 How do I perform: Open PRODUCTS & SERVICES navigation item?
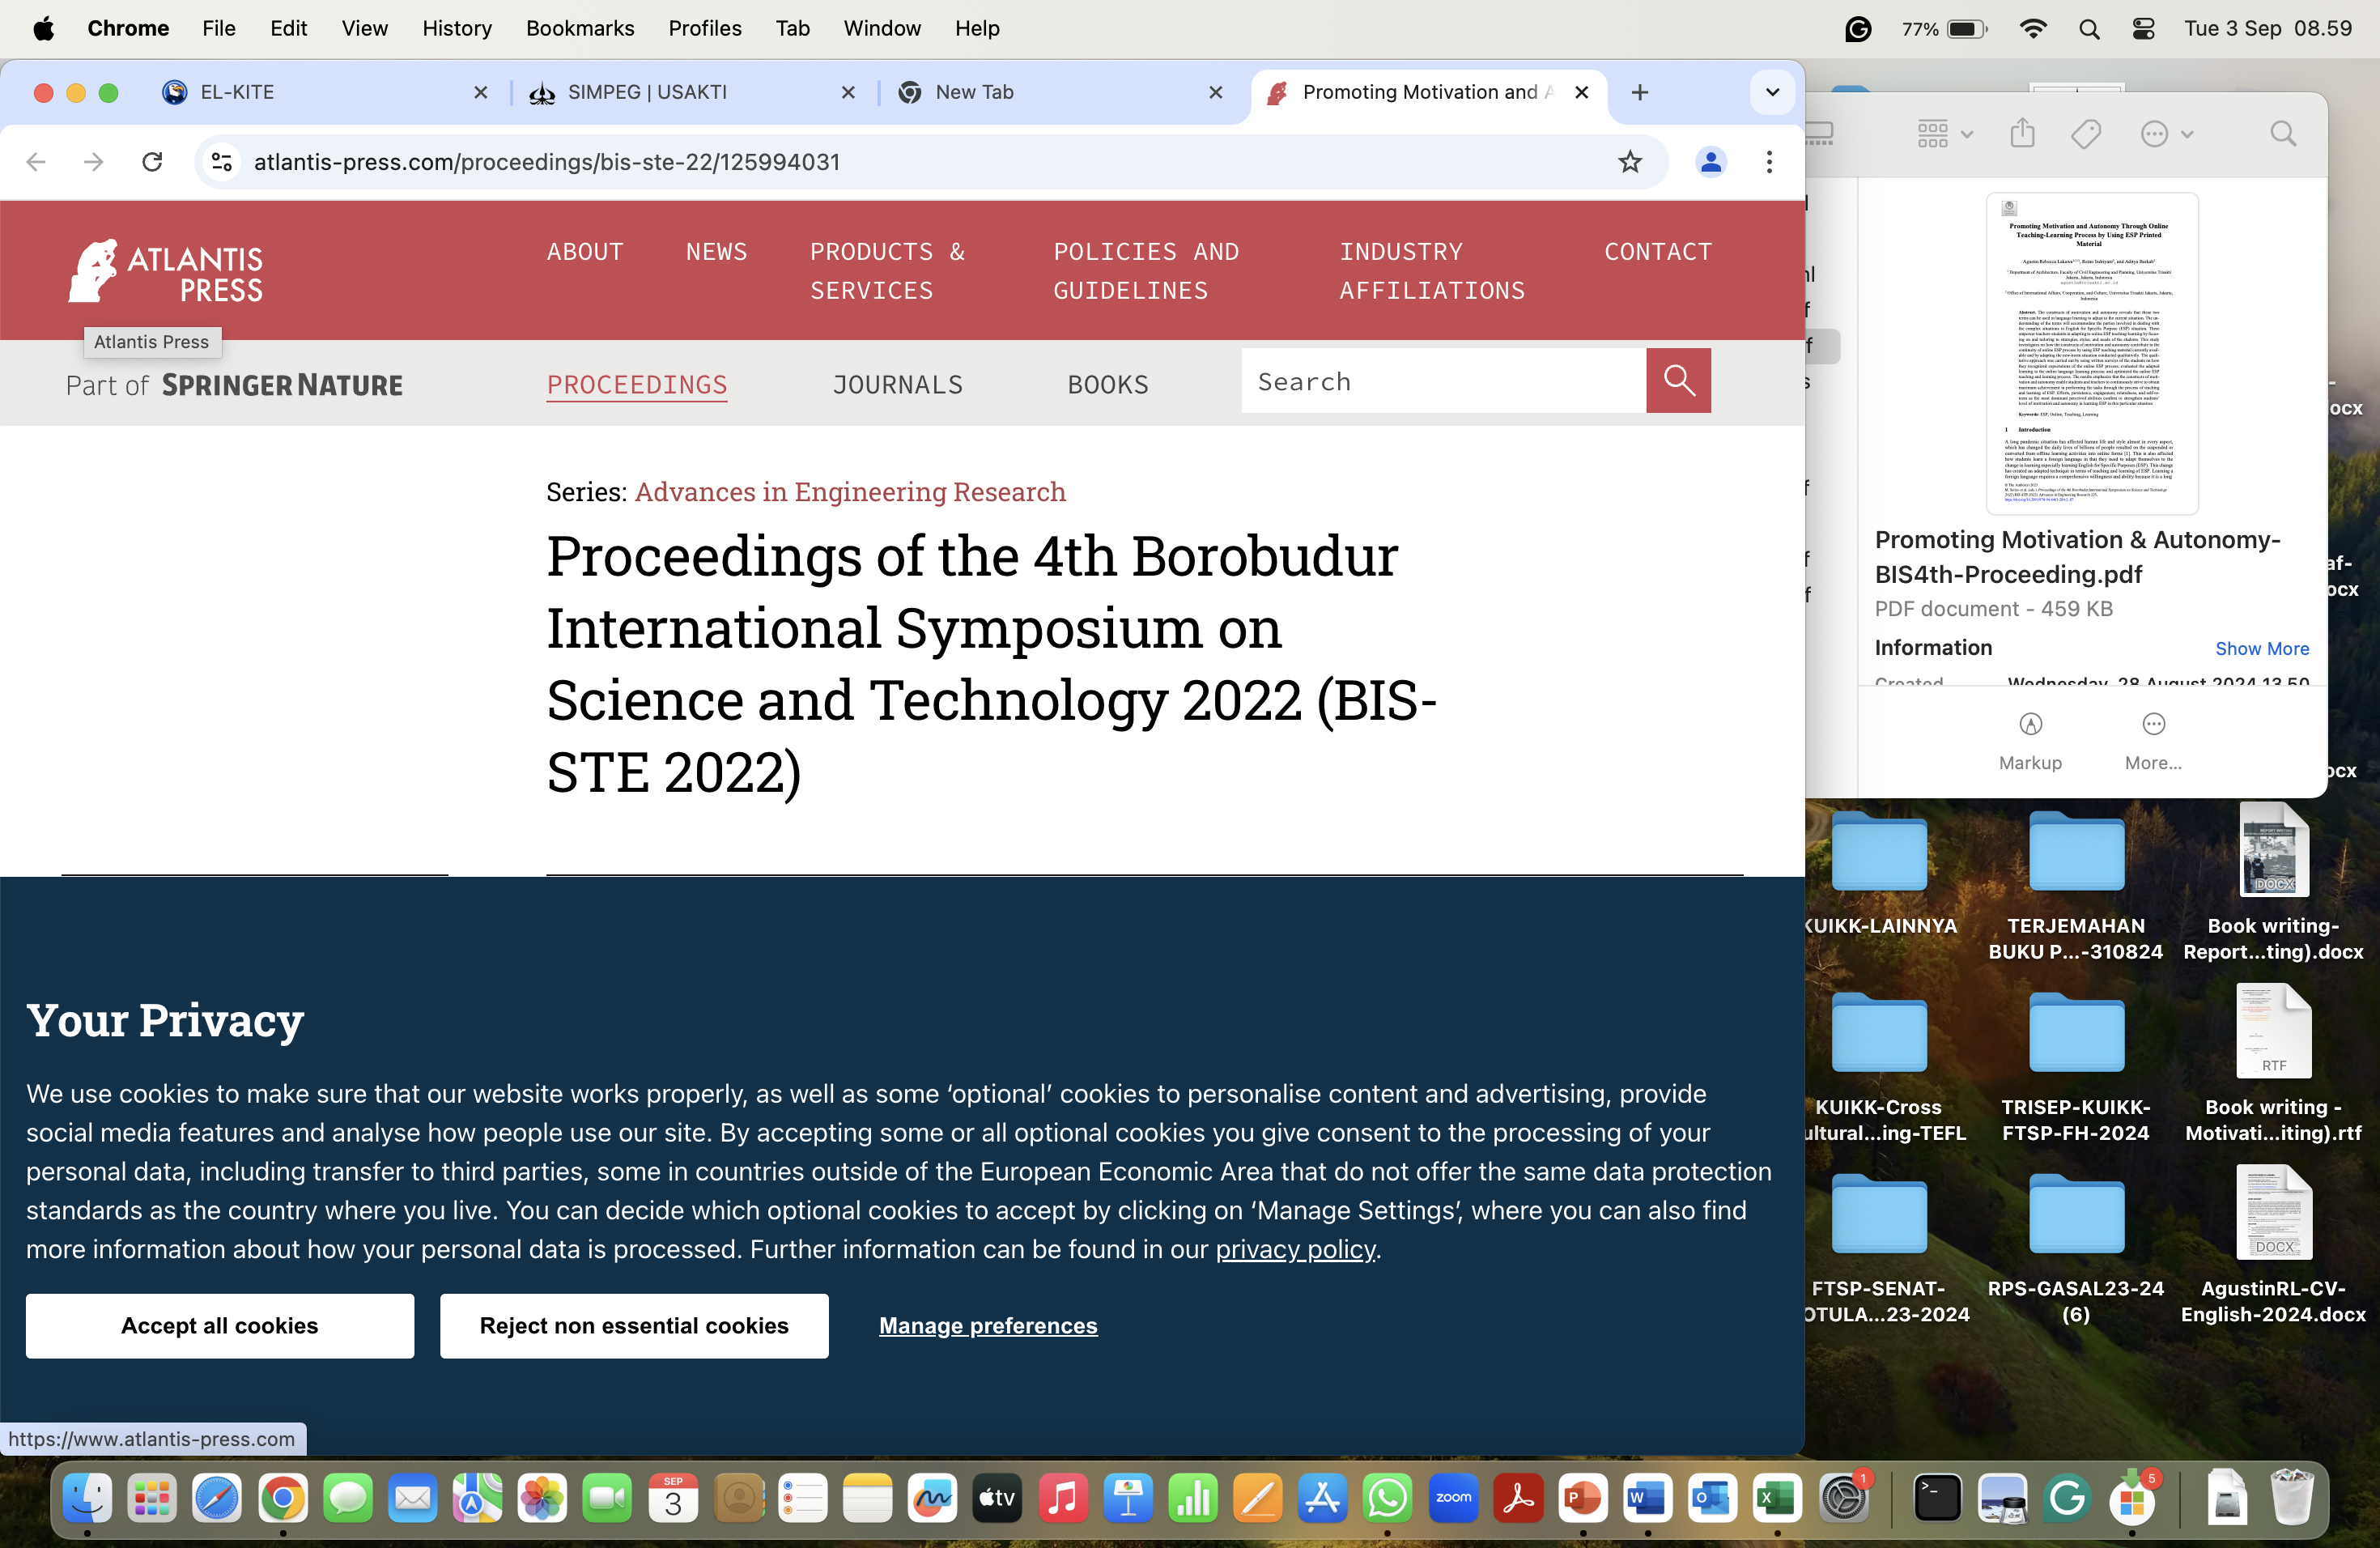(887, 271)
